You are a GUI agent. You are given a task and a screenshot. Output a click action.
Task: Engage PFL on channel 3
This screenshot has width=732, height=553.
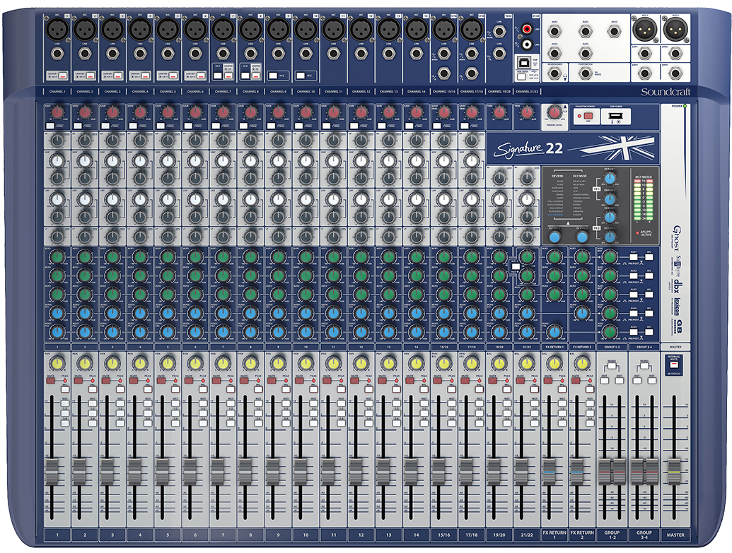click(x=120, y=388)
